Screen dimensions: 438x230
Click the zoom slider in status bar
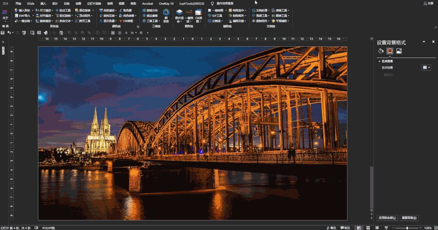pos(407,228)
